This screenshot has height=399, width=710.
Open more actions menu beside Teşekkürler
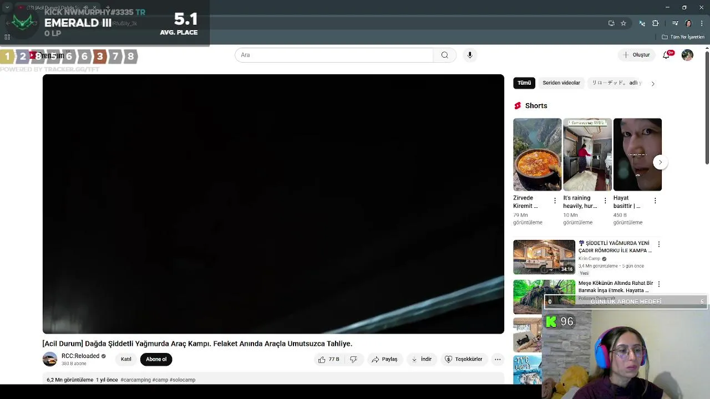tap(498, 359)
